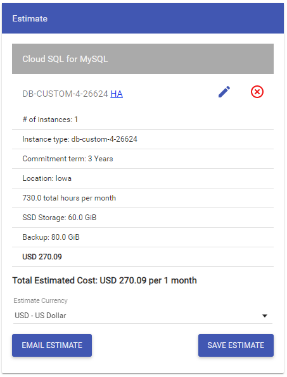
Task: Select the 'Instance type: db-custom-4-26624' row
Action: (143, 139)
